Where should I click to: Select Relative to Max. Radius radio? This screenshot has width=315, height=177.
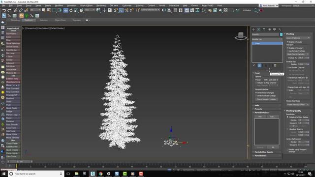[287, 117]
